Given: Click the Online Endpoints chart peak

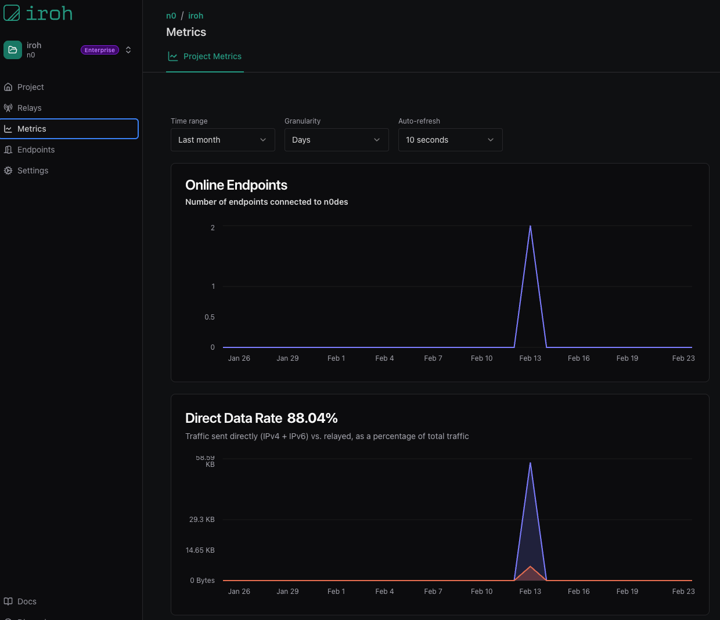Looking at the screenshot, I should click(x=530, y=226).
